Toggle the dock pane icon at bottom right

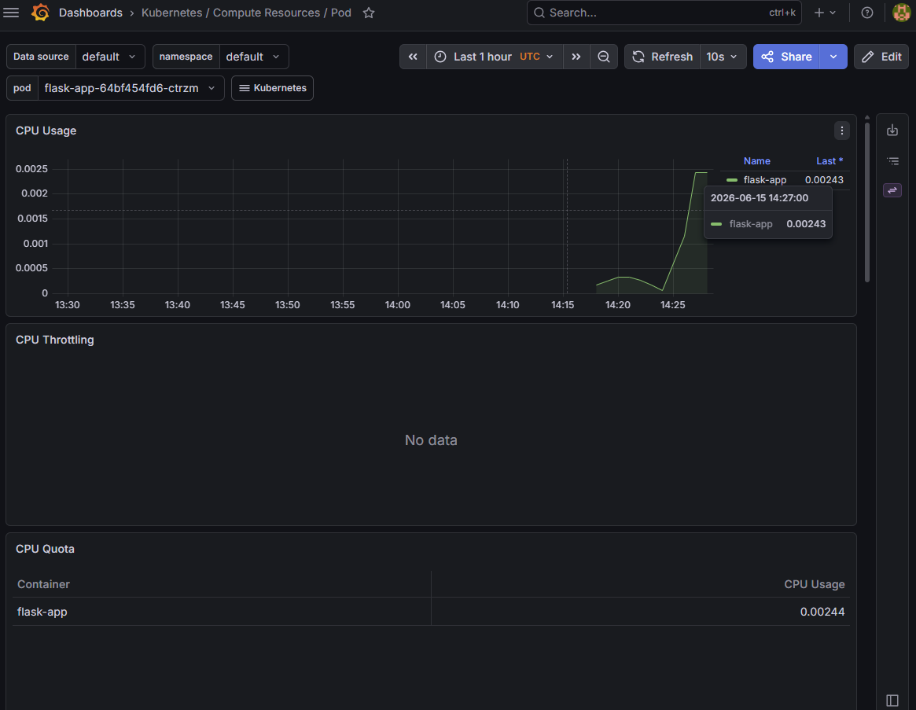click(892, 700)
